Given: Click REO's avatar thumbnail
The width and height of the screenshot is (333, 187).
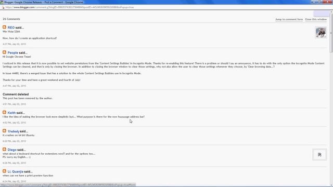Looking at the screenshot, I should click(321, 32).
